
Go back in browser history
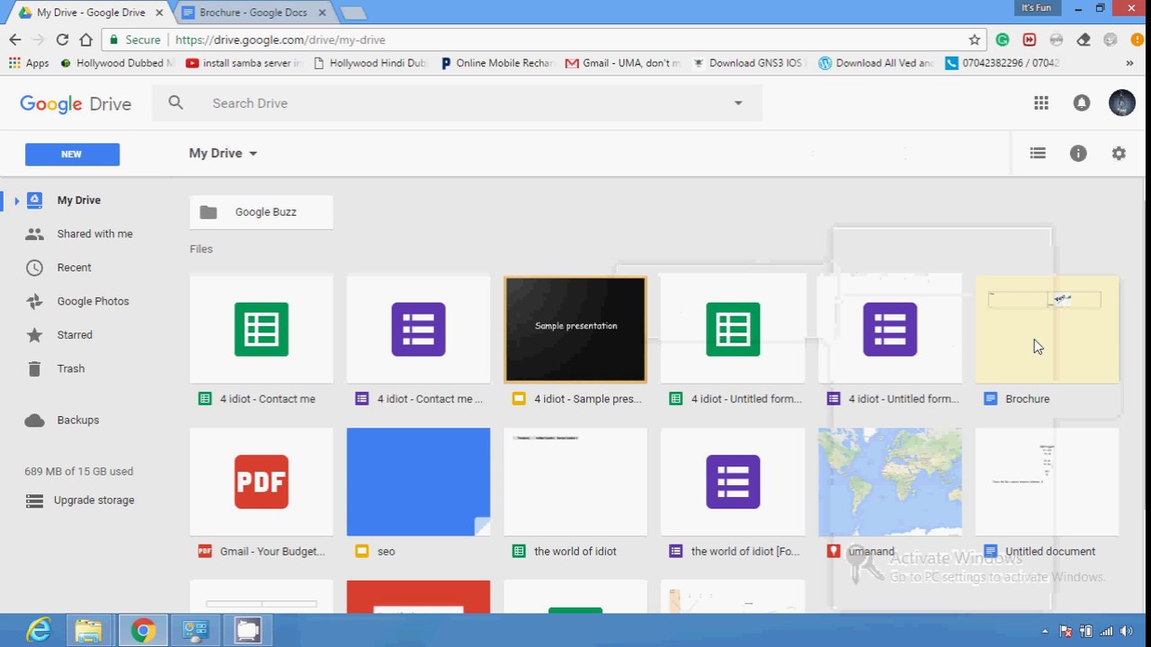coord(15,40)
